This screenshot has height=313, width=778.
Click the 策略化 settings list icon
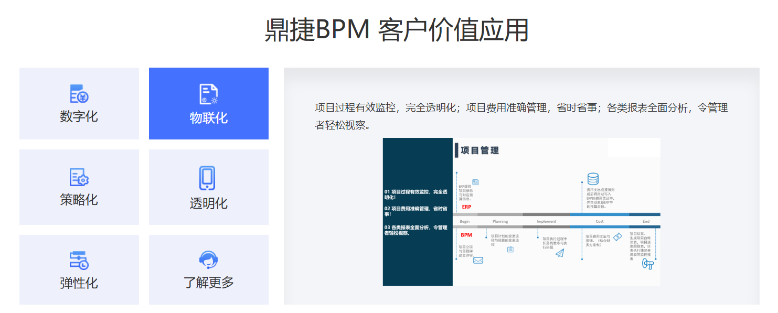point(79,177)
